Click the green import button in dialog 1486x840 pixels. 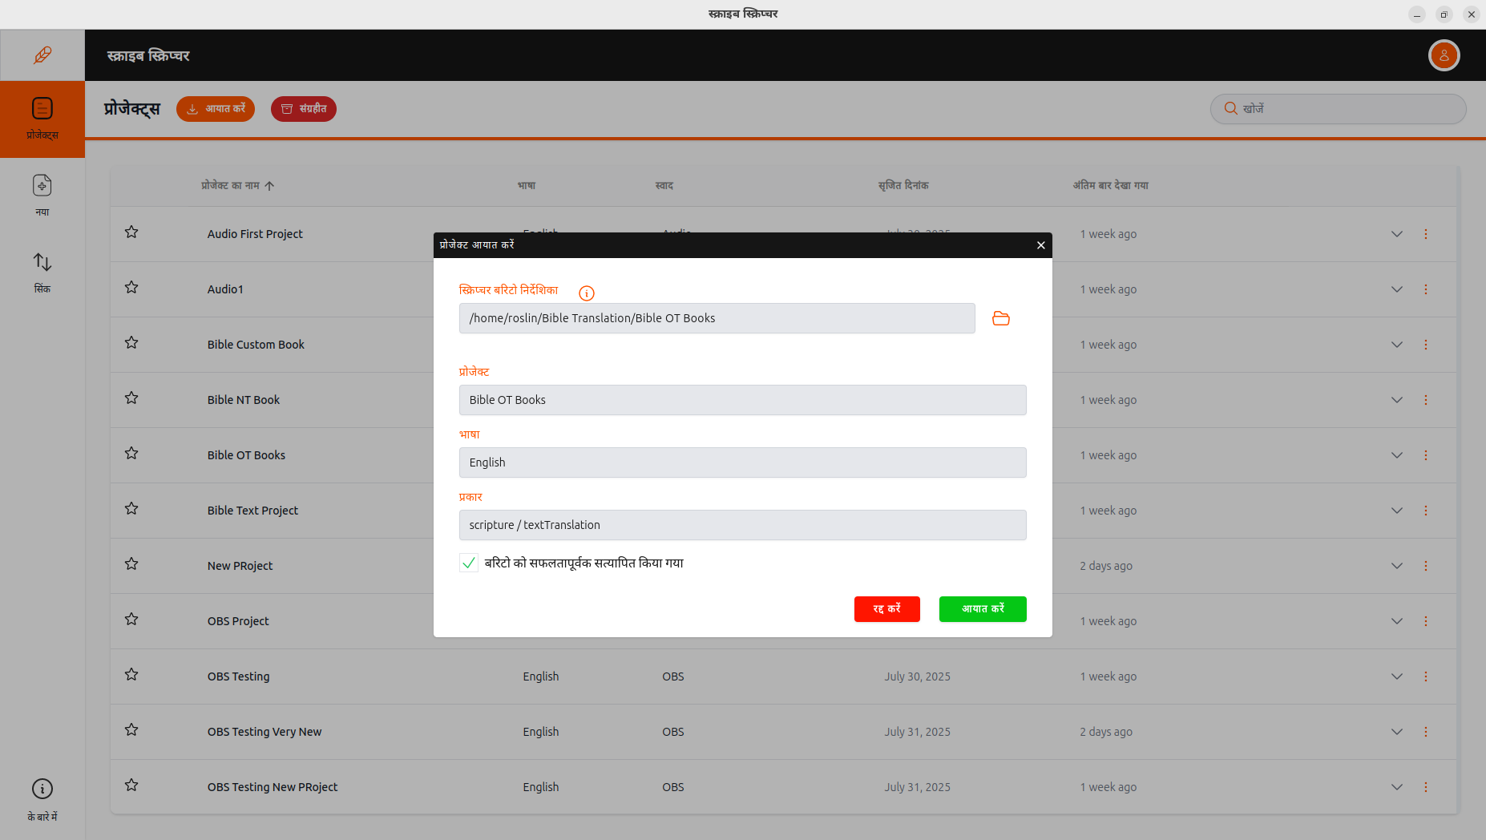click(982, 609)
